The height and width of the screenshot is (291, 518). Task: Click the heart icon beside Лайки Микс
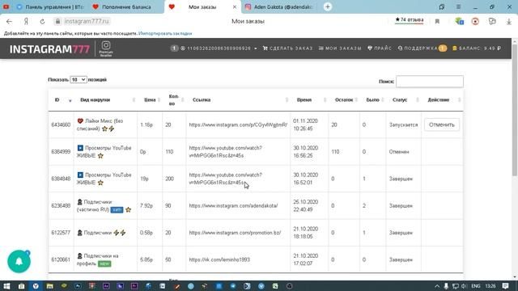click(80, 121)
